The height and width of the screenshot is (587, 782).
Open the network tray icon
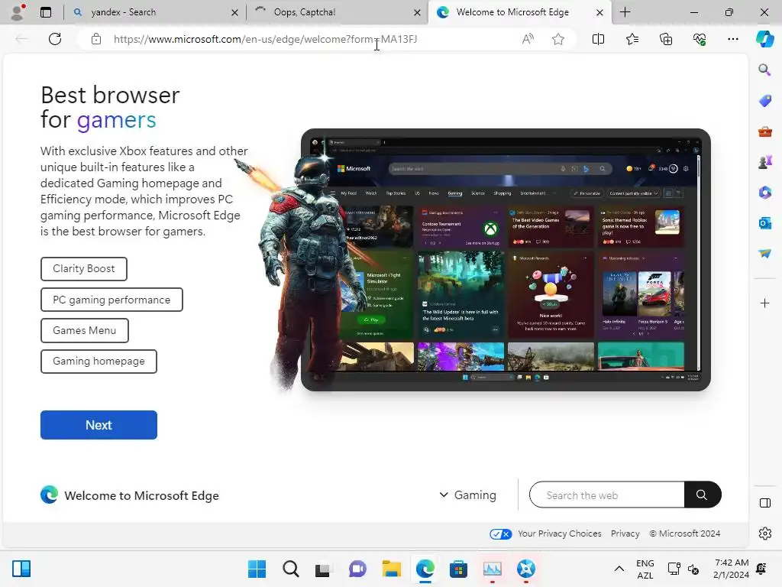(x=674, y=569)
